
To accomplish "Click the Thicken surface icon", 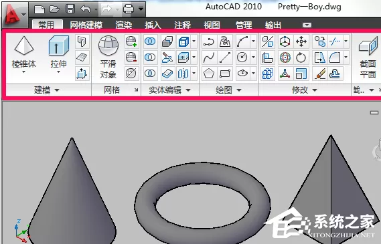I will (x=167, y=74).
